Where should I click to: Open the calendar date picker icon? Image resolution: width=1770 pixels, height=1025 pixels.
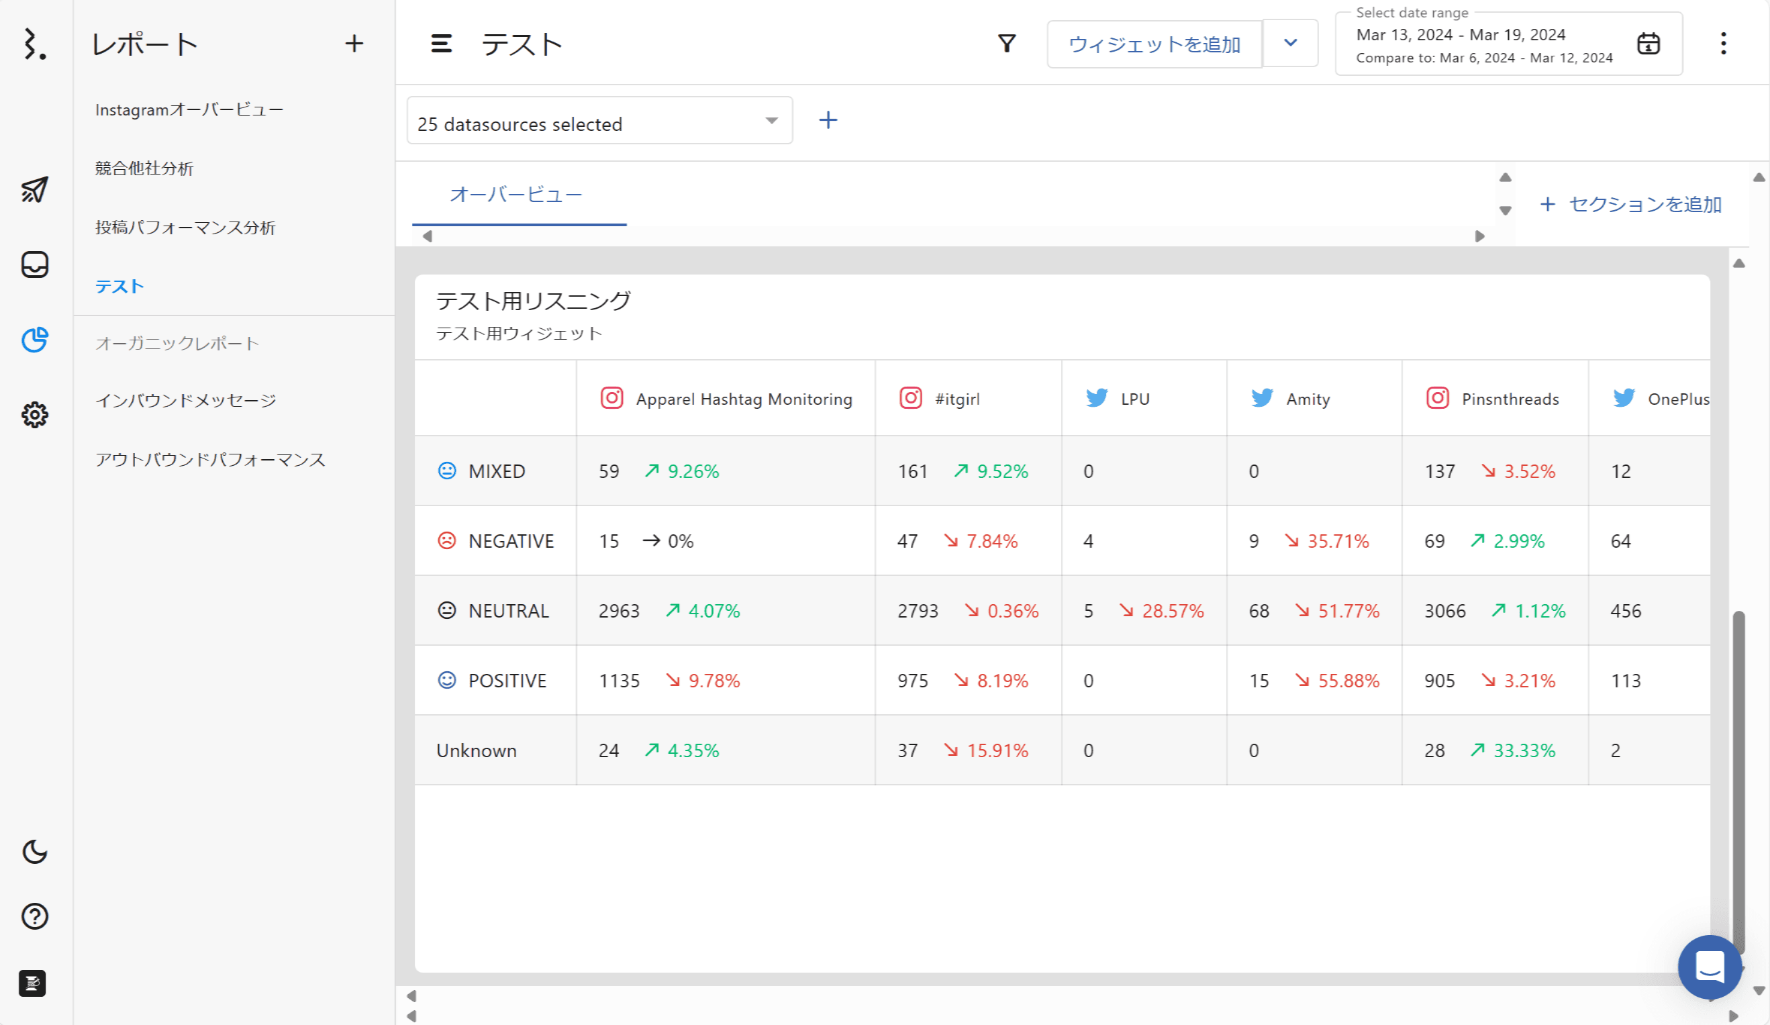[1648, 44]
